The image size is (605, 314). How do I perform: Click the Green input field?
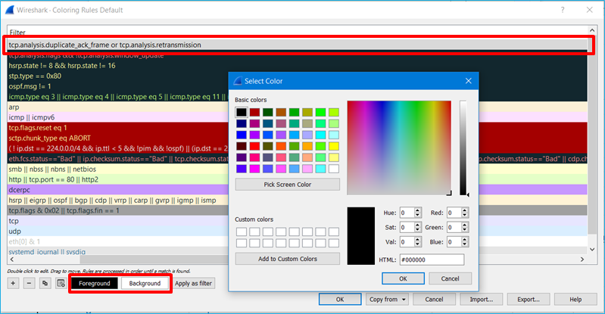pyautogui.click(x=454, y=227)
